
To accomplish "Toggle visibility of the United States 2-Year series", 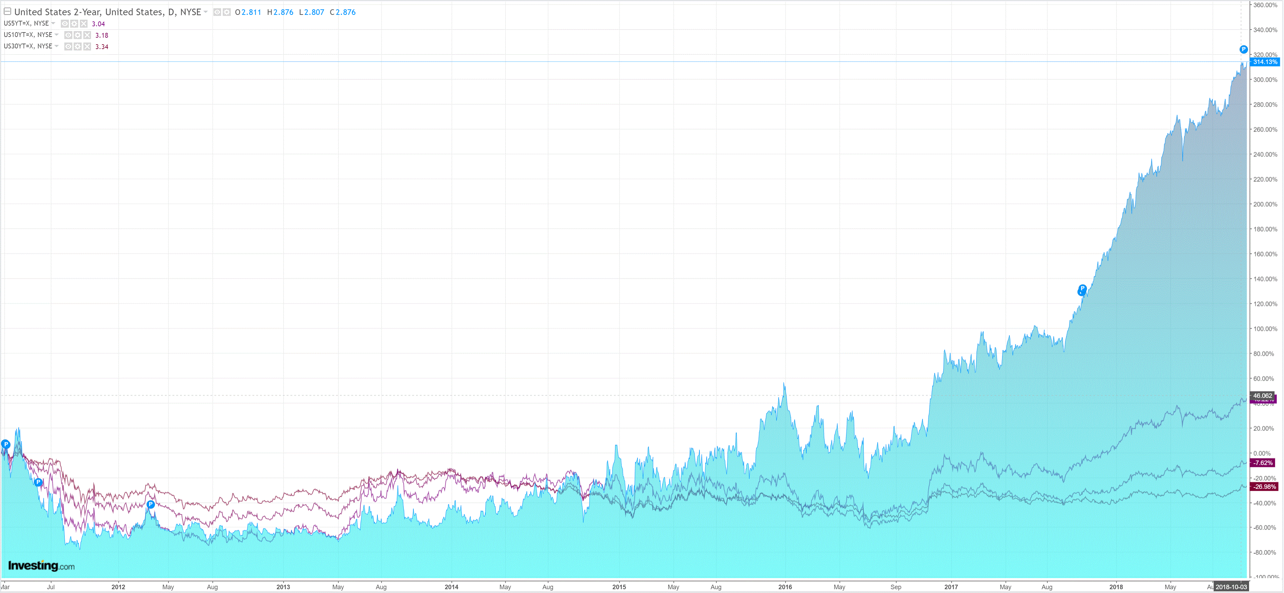I will 217,12.
